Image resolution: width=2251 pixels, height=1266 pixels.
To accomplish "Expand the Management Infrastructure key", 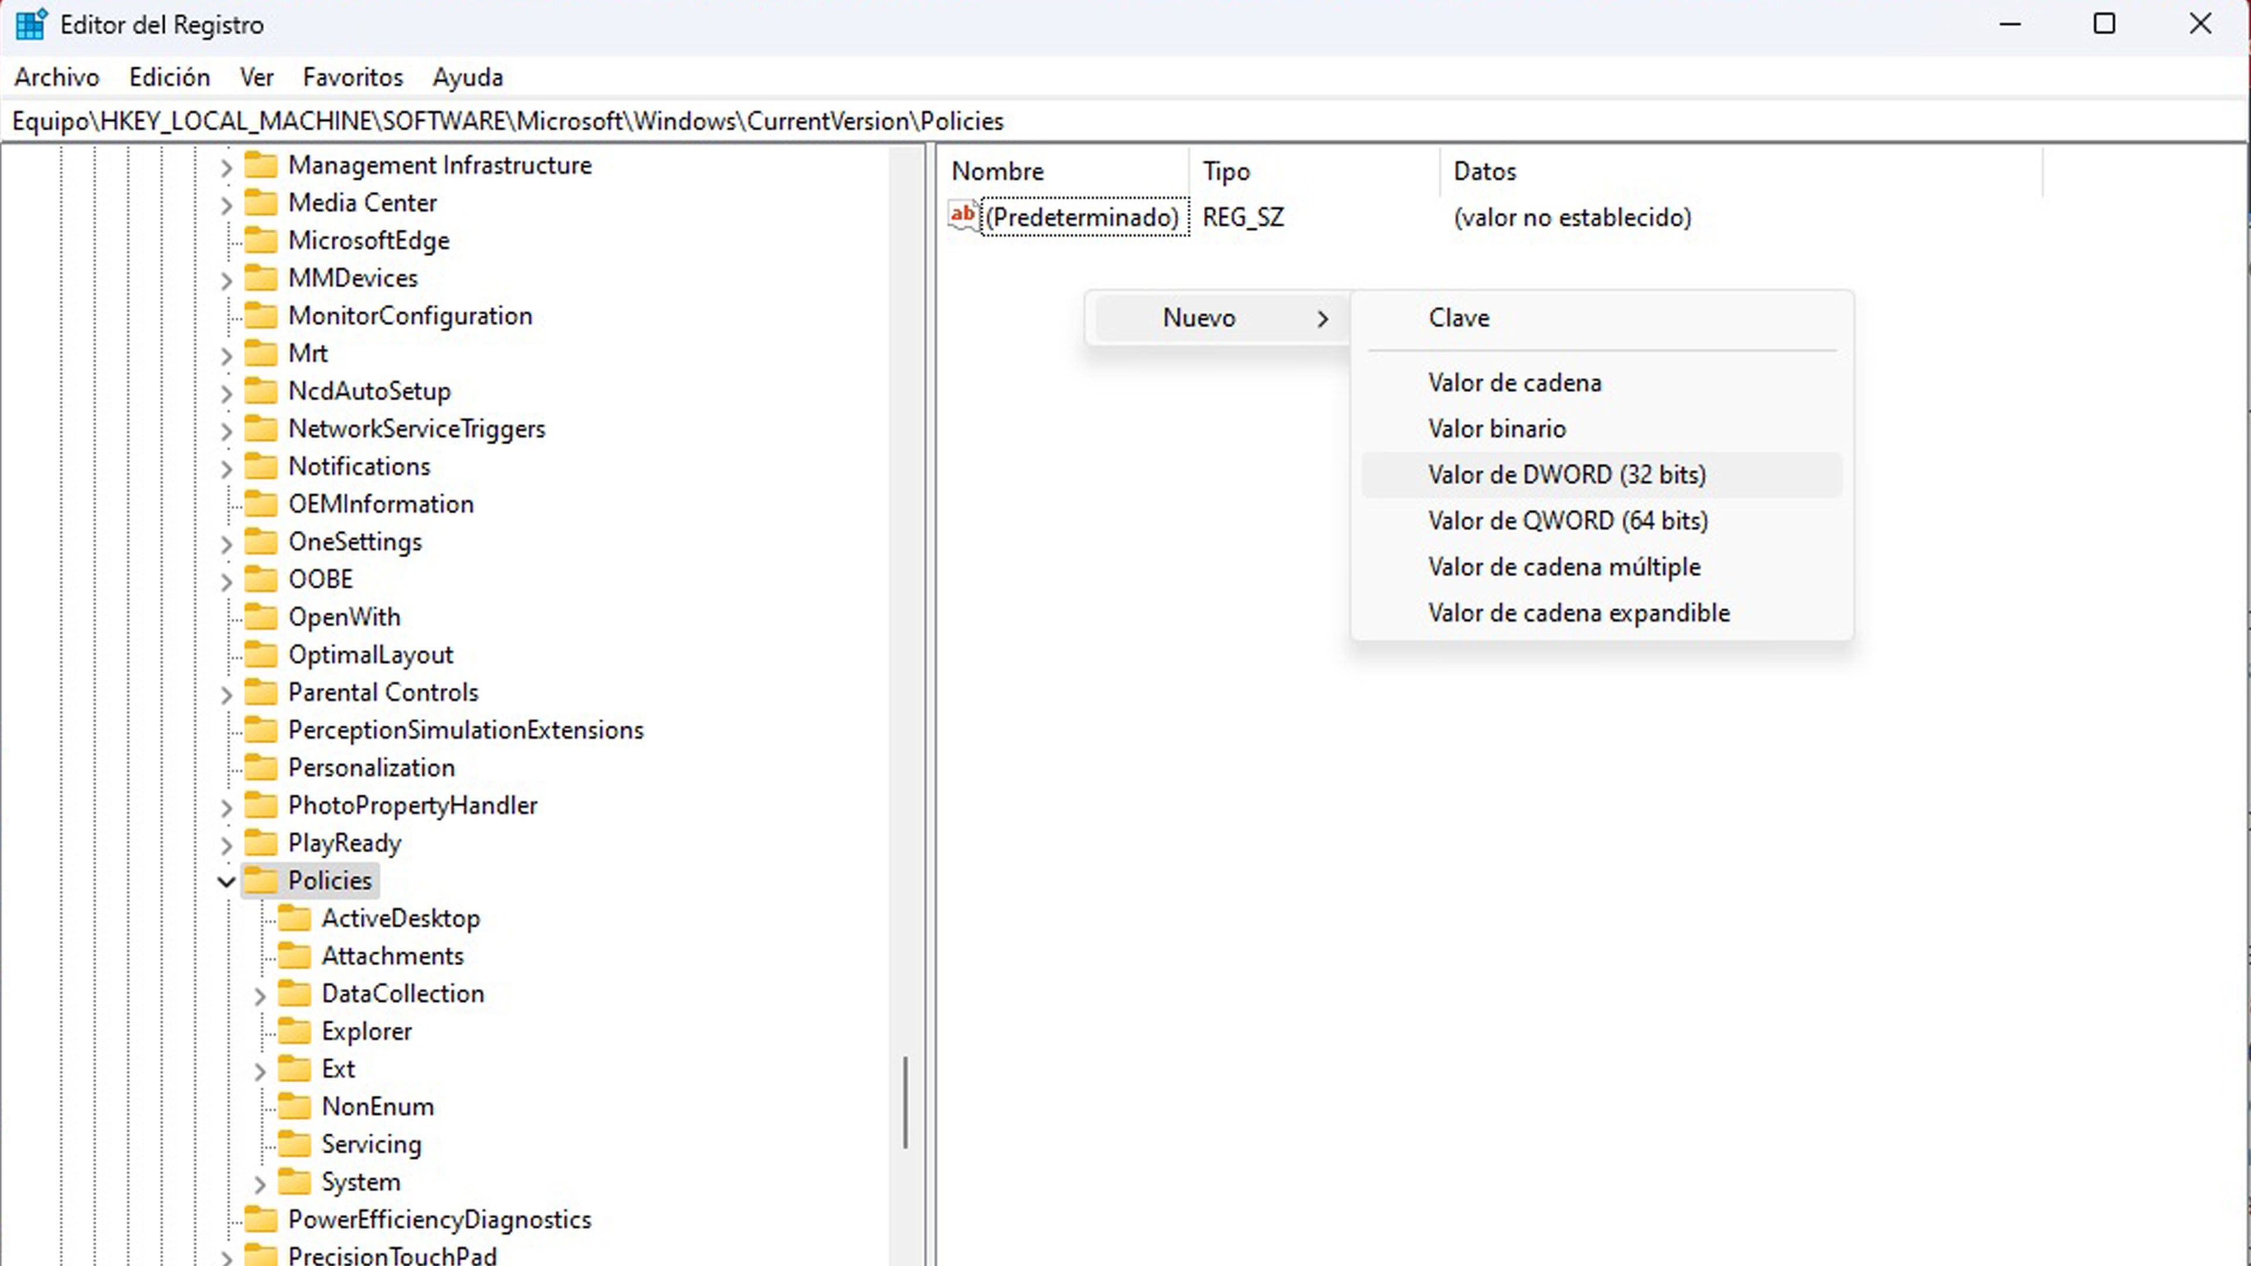I will [226, 167].
